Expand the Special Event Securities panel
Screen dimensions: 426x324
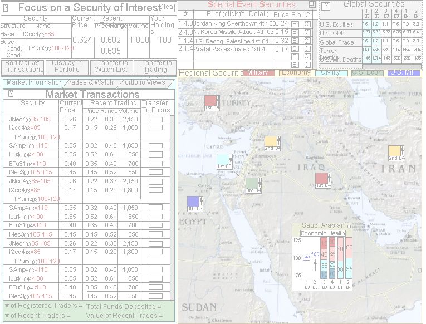[x=312, y=4]
